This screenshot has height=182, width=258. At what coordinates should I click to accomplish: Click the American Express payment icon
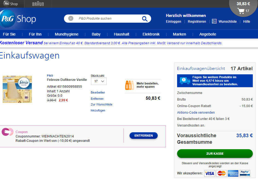pyautogui.click(x=233, y=173)
